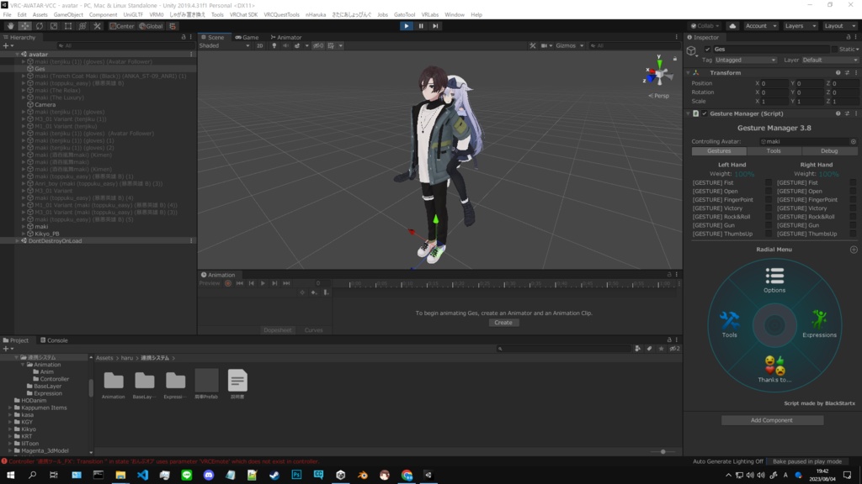Image resolution: width=862 pixels, height=484 pixels.
Task: Select the Rotate tool
Action: [x=39, y=25]
